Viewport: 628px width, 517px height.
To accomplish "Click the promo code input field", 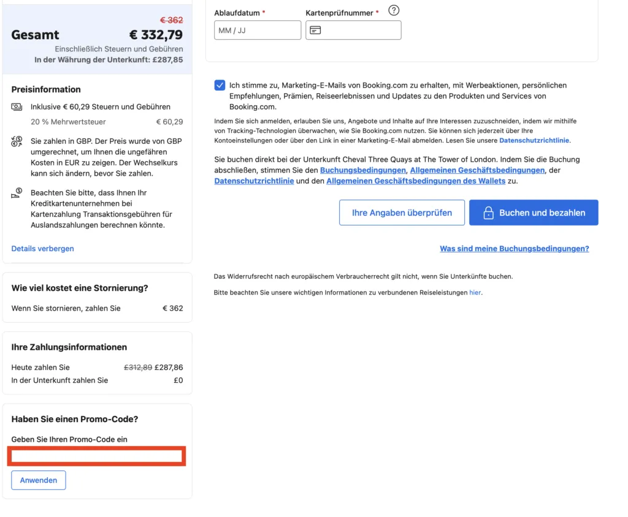I will pyautogui.click(x=96, y=455).
